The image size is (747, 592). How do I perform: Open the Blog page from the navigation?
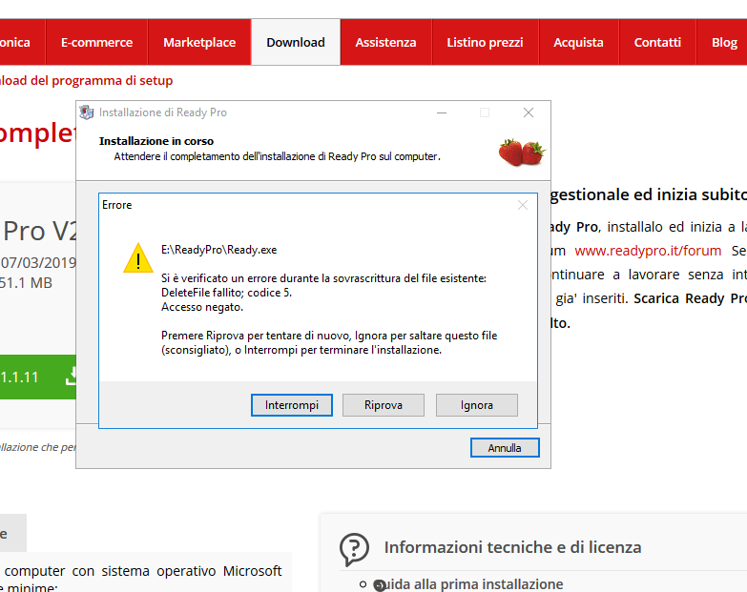[x=724, y=42]
